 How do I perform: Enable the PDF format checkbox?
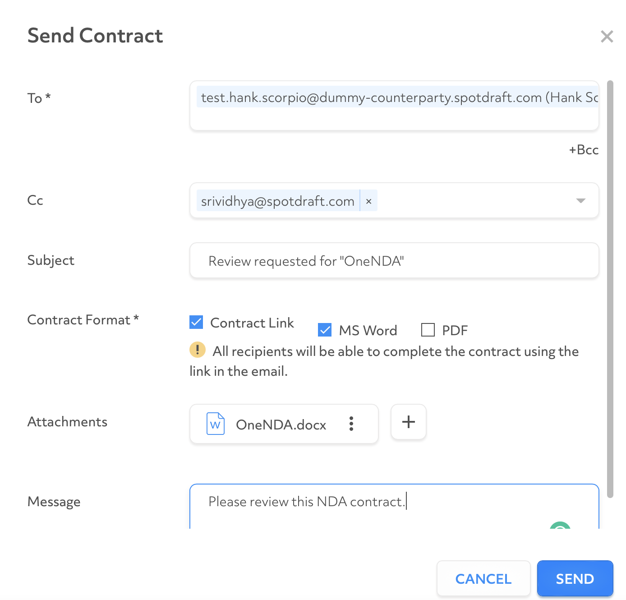(x=428, y=330)
